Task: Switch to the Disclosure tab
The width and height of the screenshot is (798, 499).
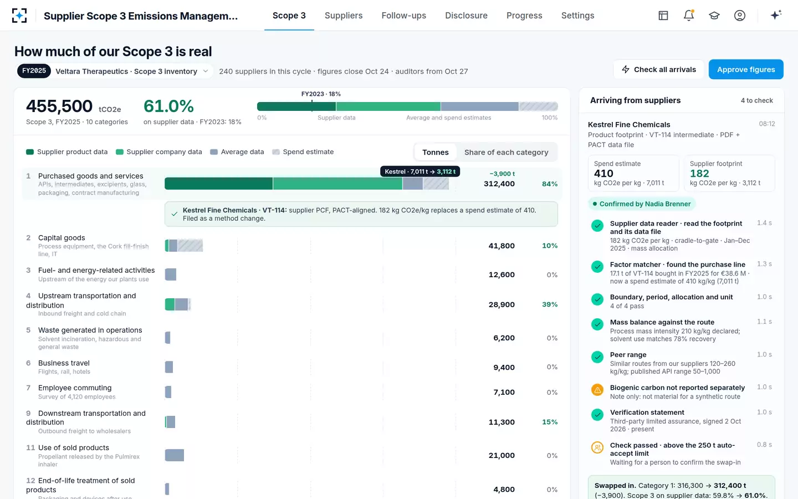Action: (x=467, y=16)
